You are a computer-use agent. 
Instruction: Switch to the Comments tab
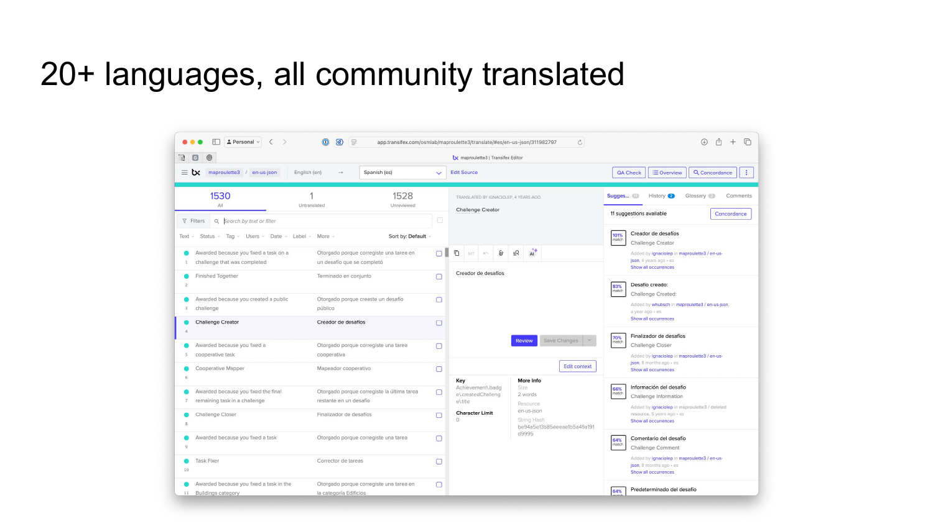click(x=739, y=196)
